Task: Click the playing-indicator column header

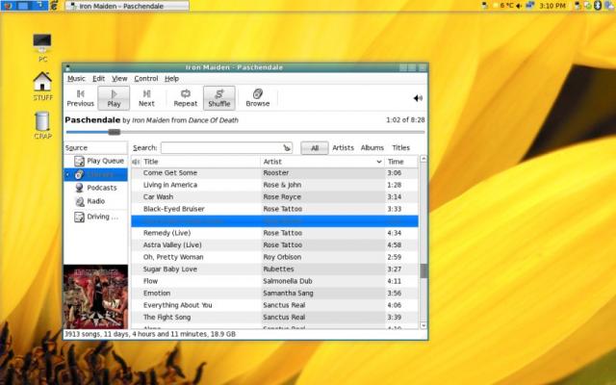Action: coord(136,162)
